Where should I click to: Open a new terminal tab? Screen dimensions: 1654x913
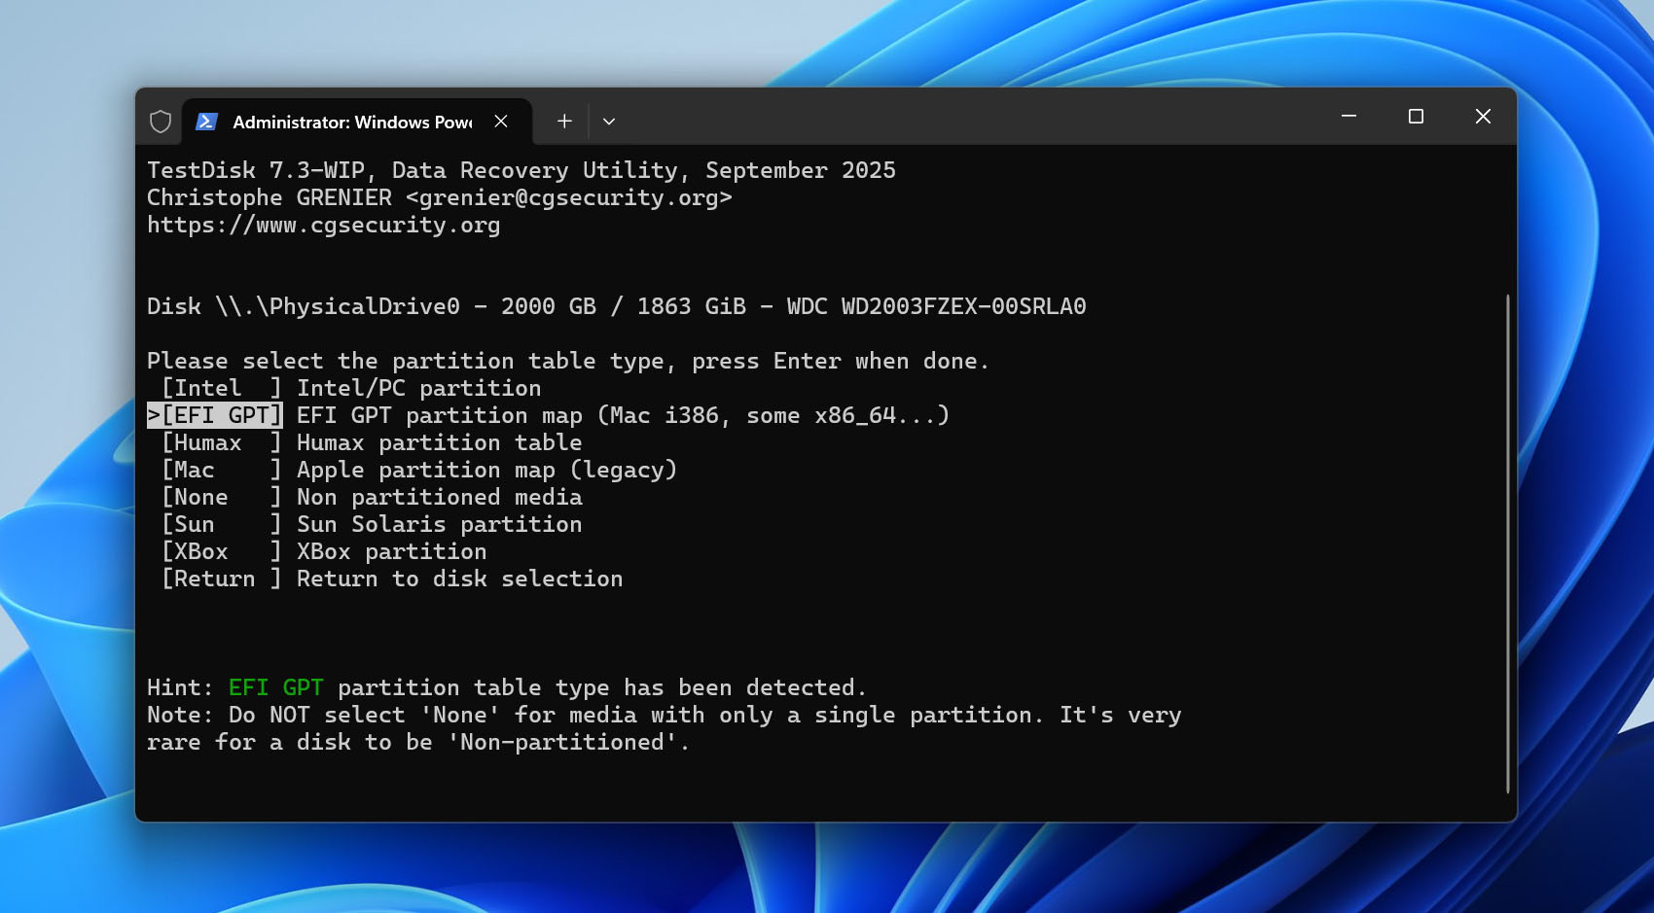(564, 122)
